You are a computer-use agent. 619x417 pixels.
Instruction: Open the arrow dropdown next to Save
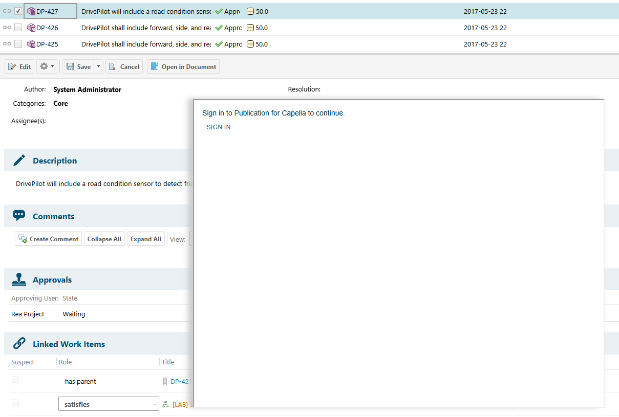[99, 66]
